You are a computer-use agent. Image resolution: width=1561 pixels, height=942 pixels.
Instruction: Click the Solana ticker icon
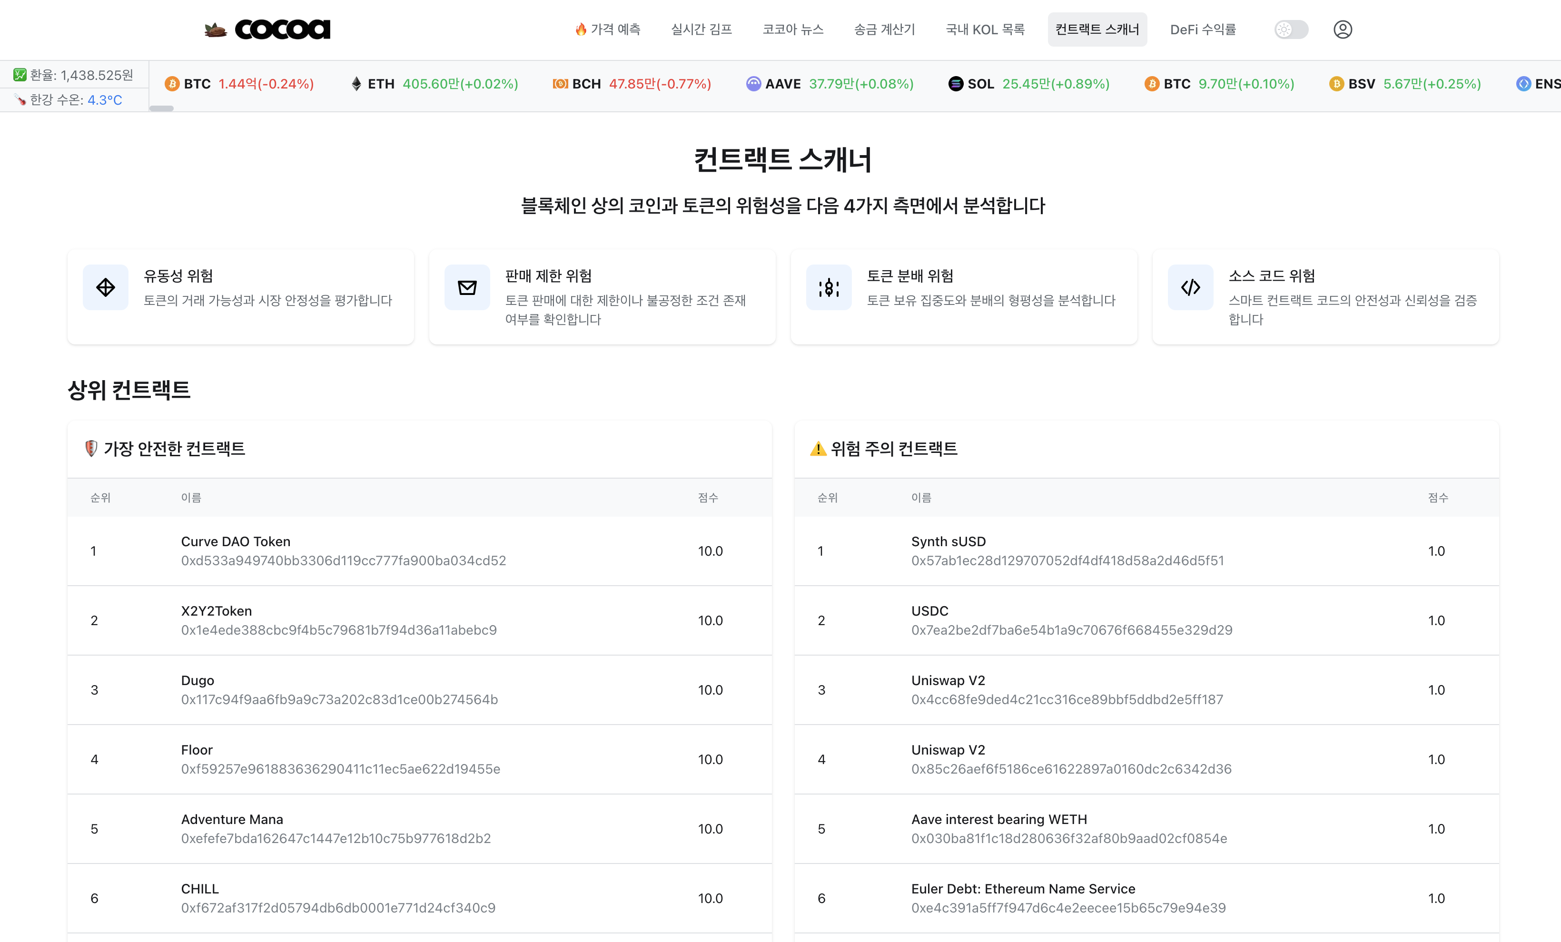(955, 84)
